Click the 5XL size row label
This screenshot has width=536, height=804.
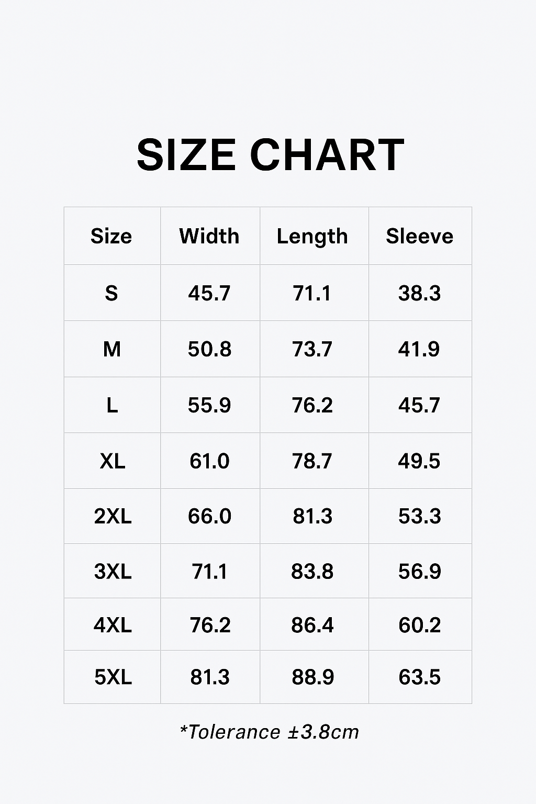[x=113, y=677]
